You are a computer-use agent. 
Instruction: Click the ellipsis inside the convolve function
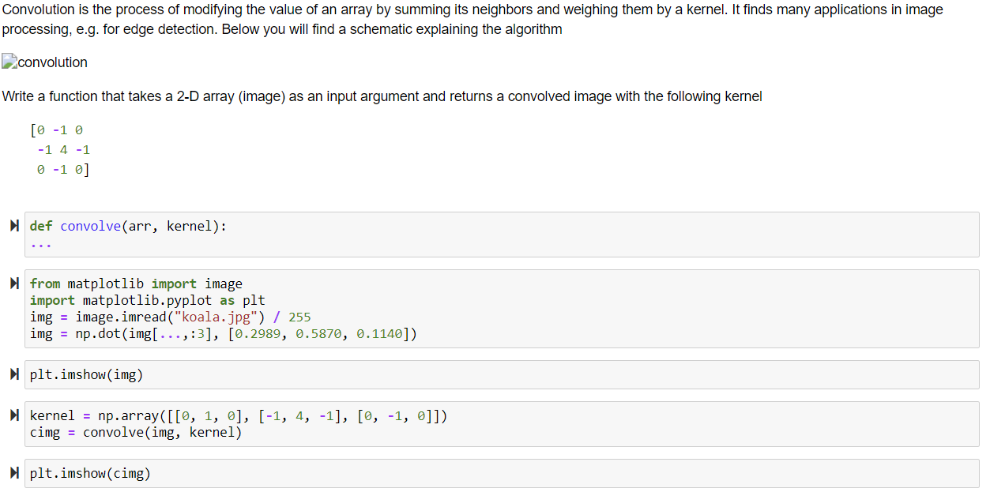(x=38, y=243)
